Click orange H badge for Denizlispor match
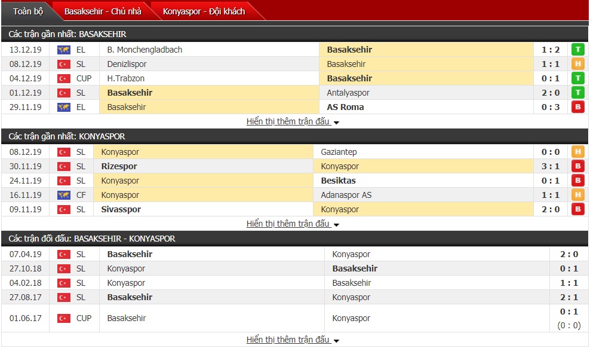This screenshot has height=348, width=590. 578,64
